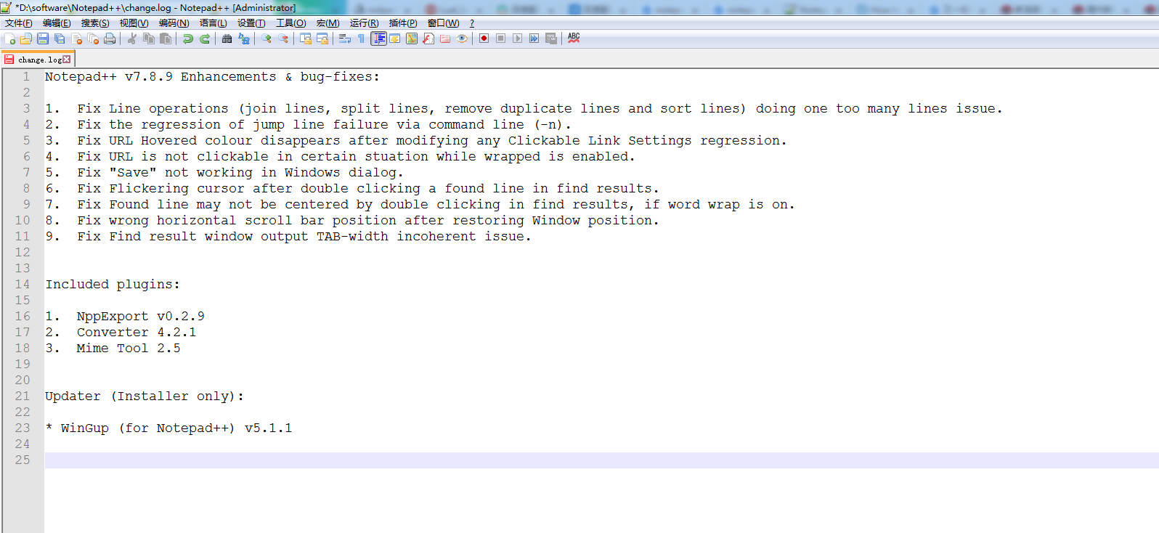Close the change.log tab with its X
1159x533 pixels.
coord(67,60)
